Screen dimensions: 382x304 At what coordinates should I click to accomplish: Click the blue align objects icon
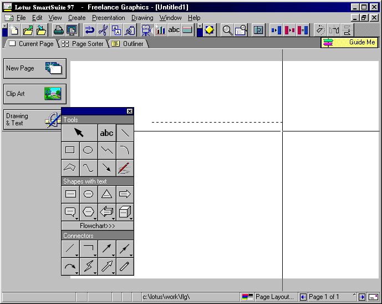(x=276, y=30)
